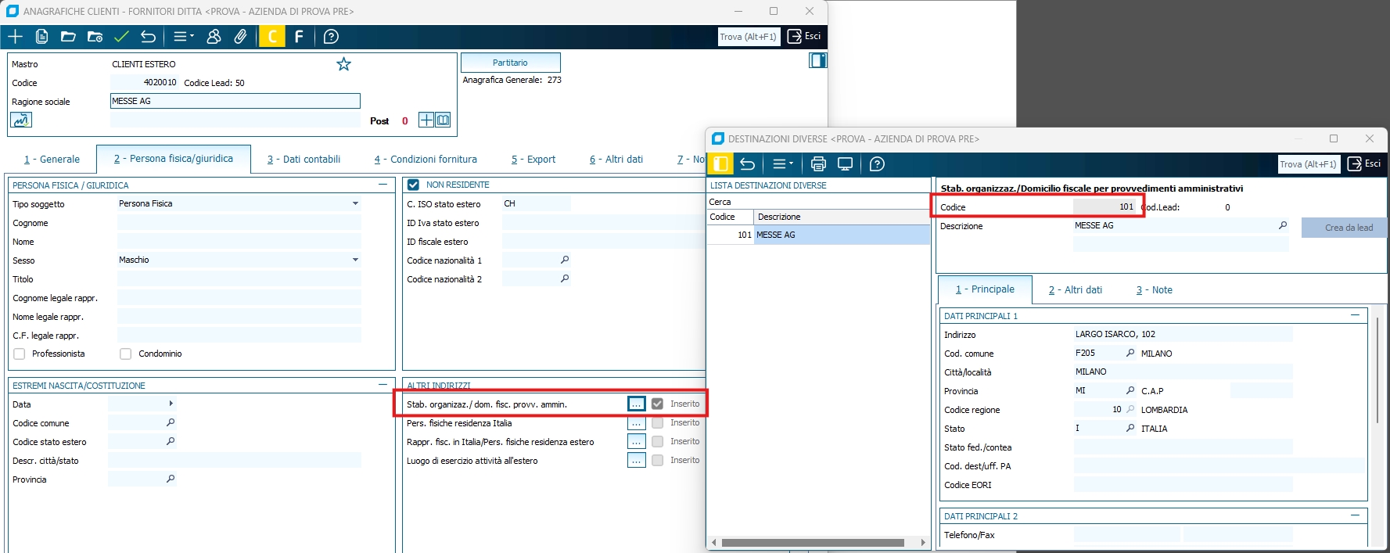The image size is (1390, 553).
Task: Open the 3 - Note tab
Action: pyautogui.click(x=1155, y=289)
